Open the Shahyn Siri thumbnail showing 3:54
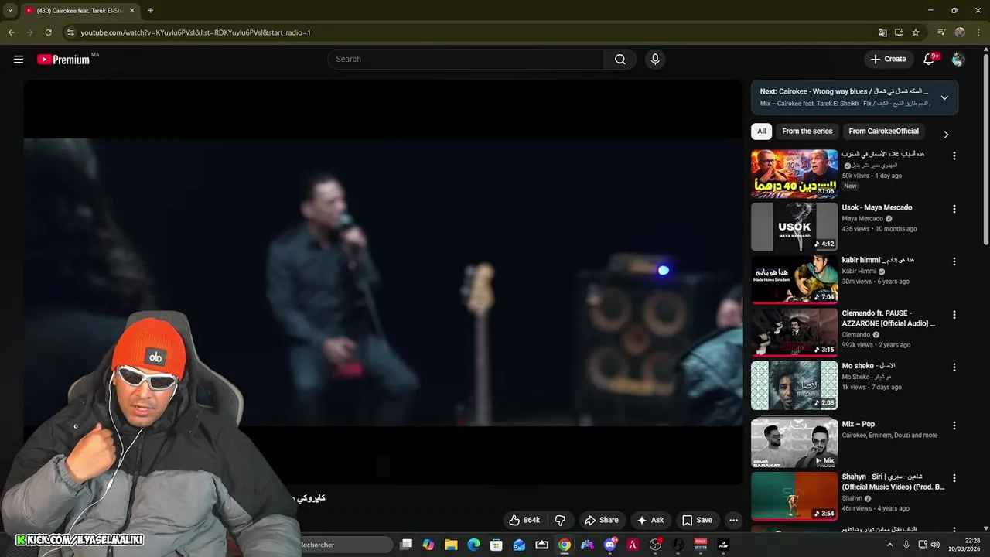 pos(794,496)
